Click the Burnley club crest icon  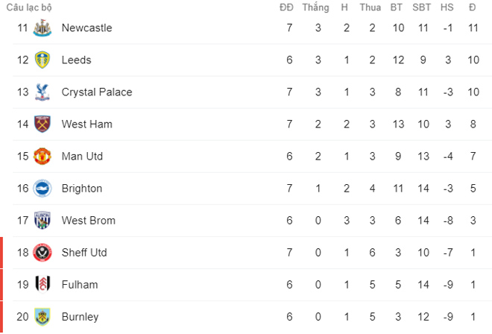tap(42, 317)
